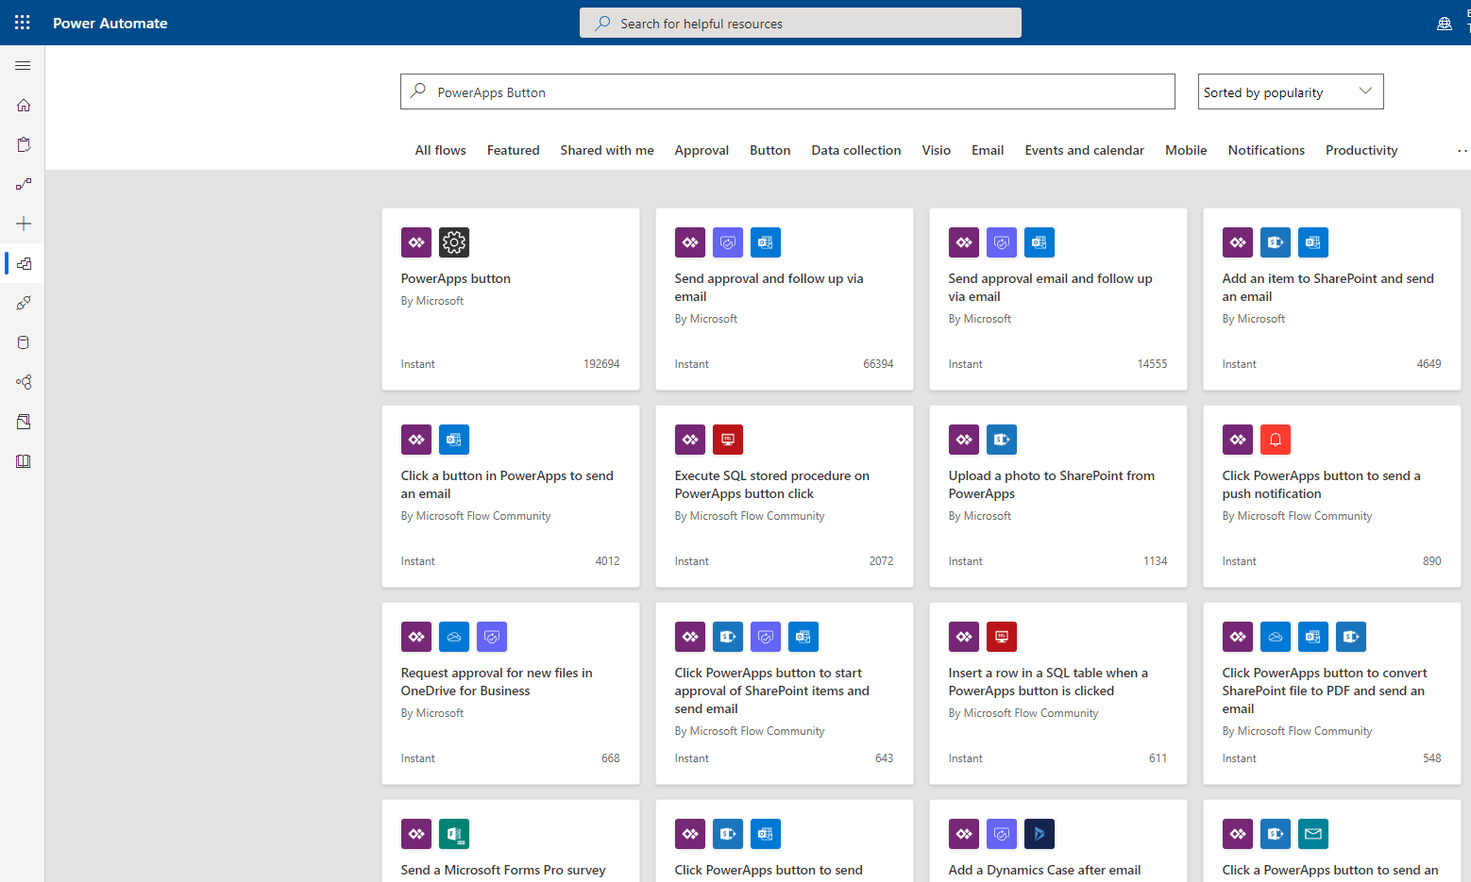The width and height of the screenshot is (1471, 882).
Task: Open the Power Automate app launcher waffle icon
Action: (x=22, y=22)
